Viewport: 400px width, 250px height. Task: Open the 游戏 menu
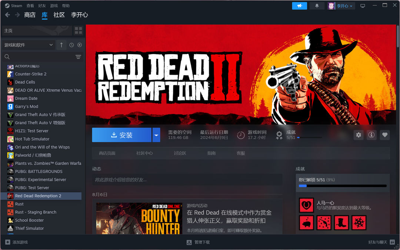click(54, 6)
